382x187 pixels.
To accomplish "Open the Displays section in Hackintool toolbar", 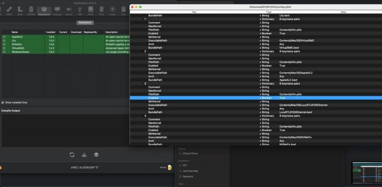I will point(57,11).
